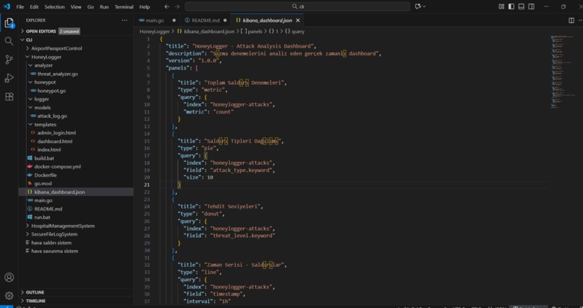Viewport: 583px width, 308px height.
Task: Close the kibana_dashboard.json tab
Action: [298, 20]
